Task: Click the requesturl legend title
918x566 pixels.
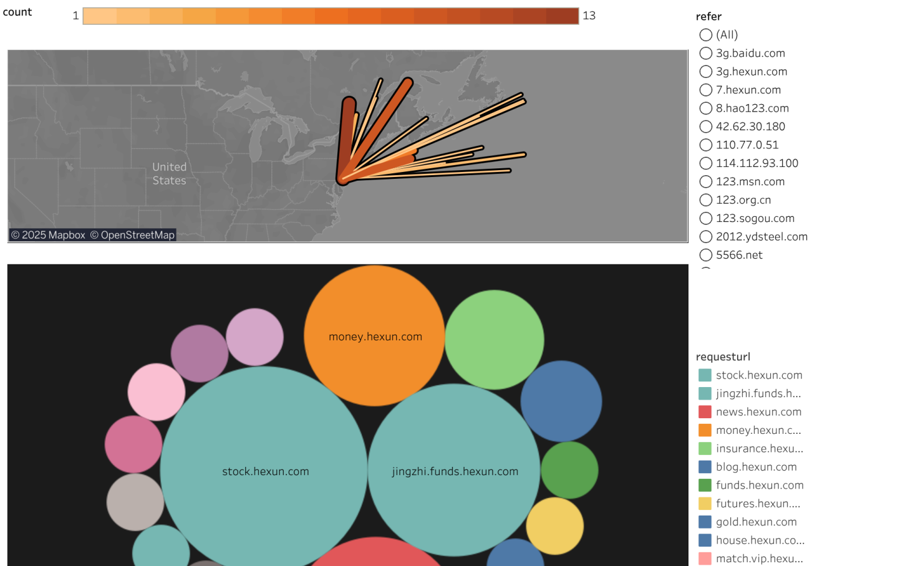Action: coord(723,357)
